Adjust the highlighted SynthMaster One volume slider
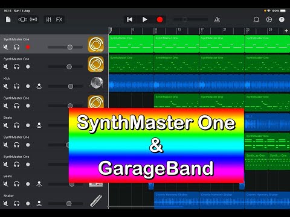This screenshot has height=217, width=290. (x=65, y=47)
